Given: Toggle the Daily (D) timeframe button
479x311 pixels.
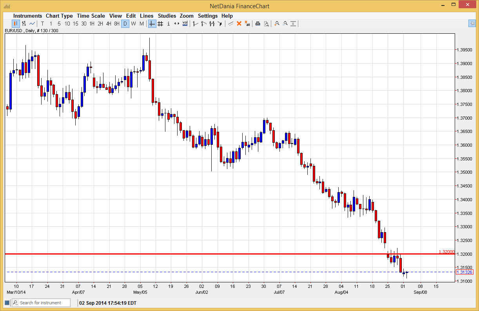Looking at the screenshot, I should tap(125, 24).
